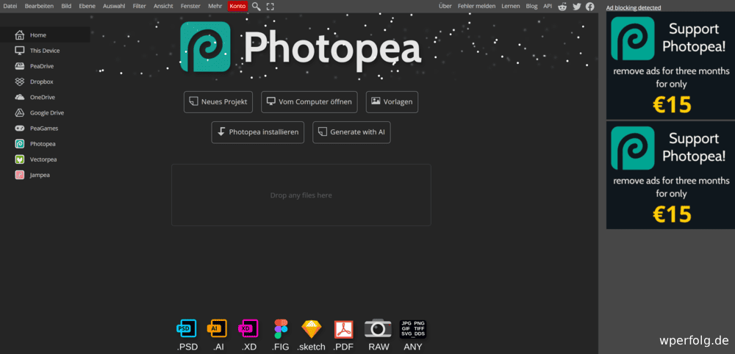Click the Generate with AI button
Image resolution: width=735 pixels, height=354 pixels.
pyautogui.click(x=351, y=132)
